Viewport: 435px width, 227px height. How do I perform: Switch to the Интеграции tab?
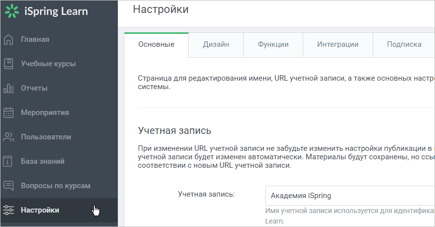click(x=338, y=44)
